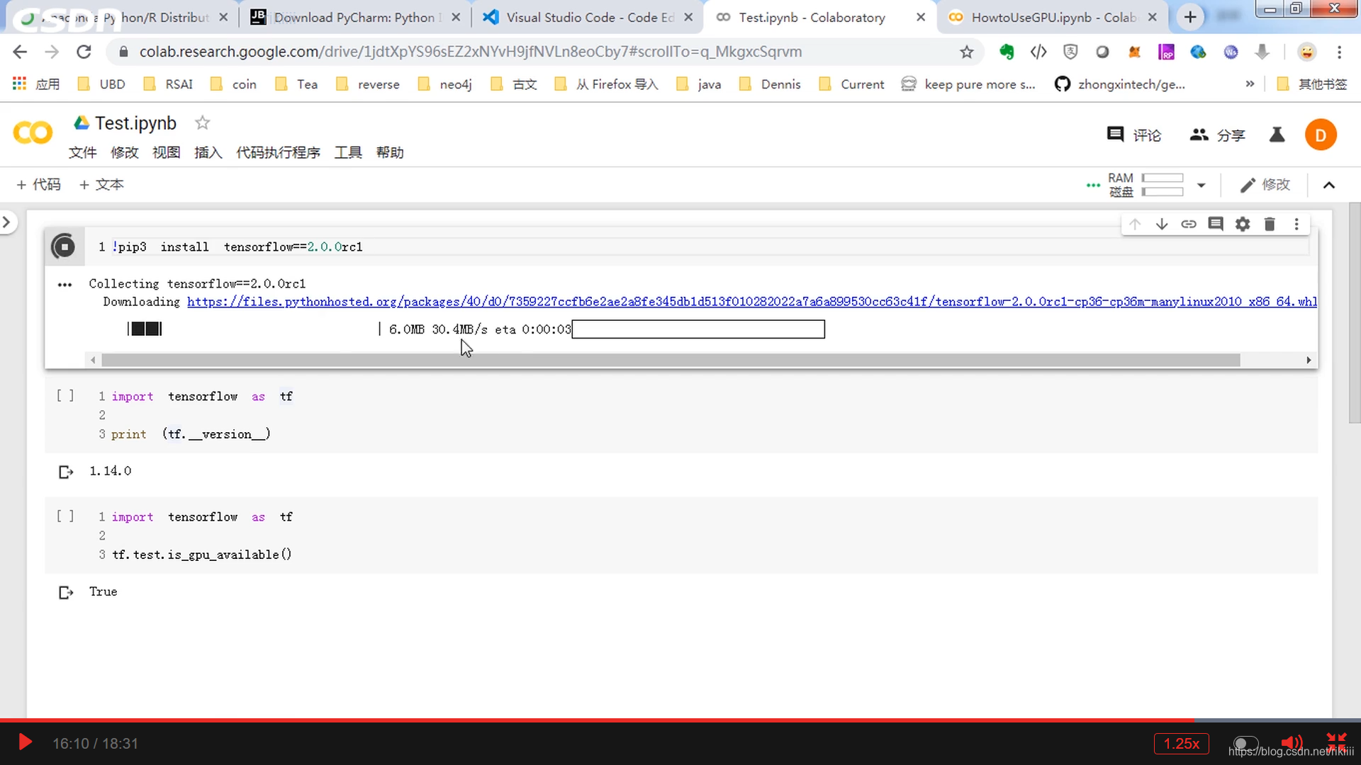1361x765 pixels.
Task: Open Chrome menu three dots
Action: [x=1339, y=52]
